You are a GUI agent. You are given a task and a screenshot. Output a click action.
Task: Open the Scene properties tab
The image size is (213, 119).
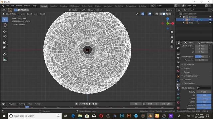pyautogui.click(x=178, y=66)
